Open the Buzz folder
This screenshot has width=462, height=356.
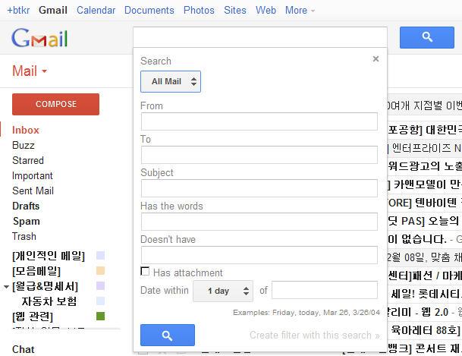[24, 145]
